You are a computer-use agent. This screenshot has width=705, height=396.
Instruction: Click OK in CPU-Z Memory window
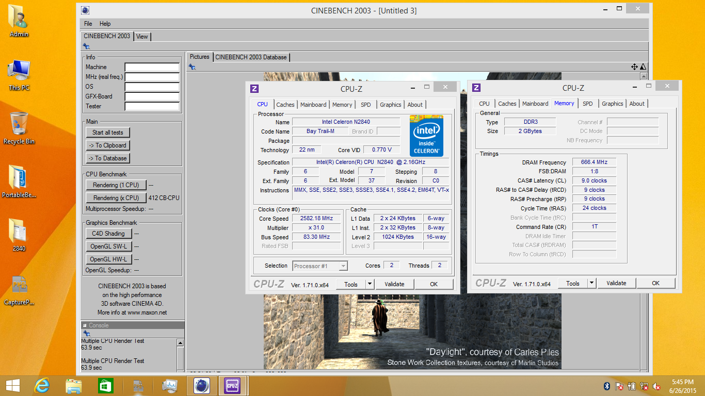tap(655, 283)
